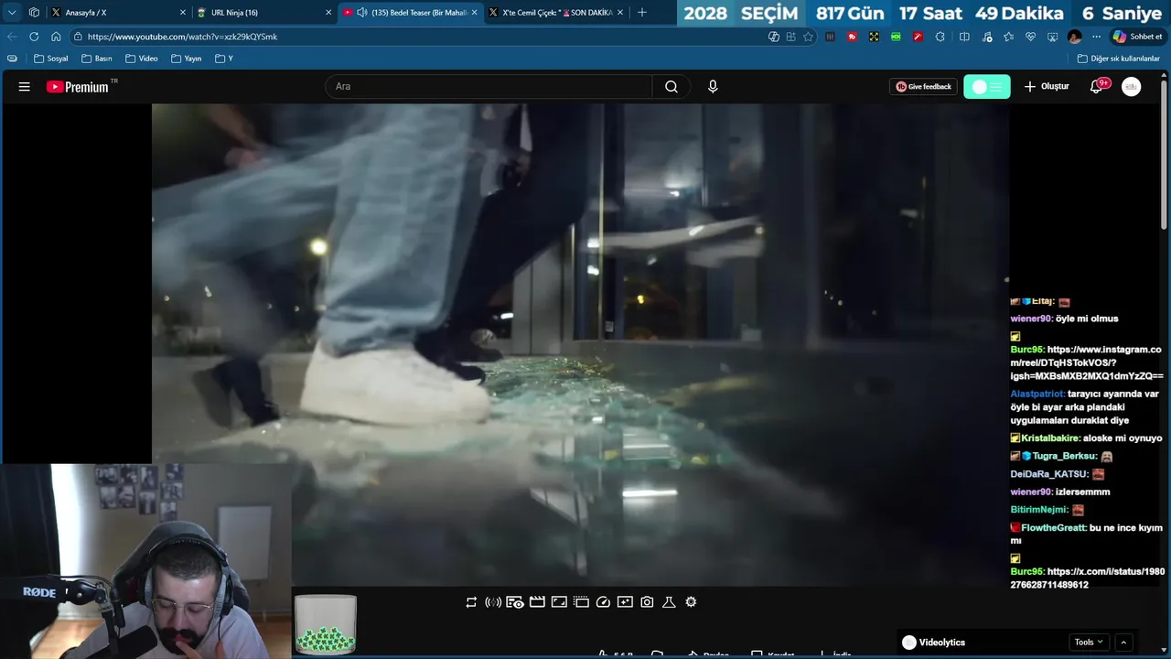Reload the page with refresh icon
Viewport: 1171px width, 659px height.
click(x=34, y=37)
